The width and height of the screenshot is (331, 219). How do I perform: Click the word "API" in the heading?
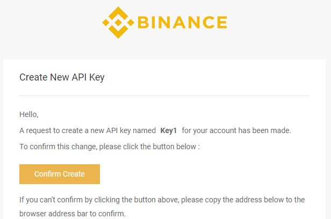click(x=79, y=77)
